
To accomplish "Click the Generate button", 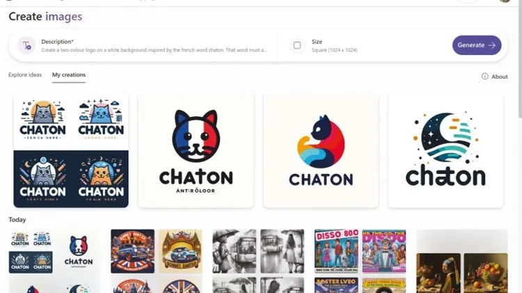I will pyautogui.click(x=477, y=45).
